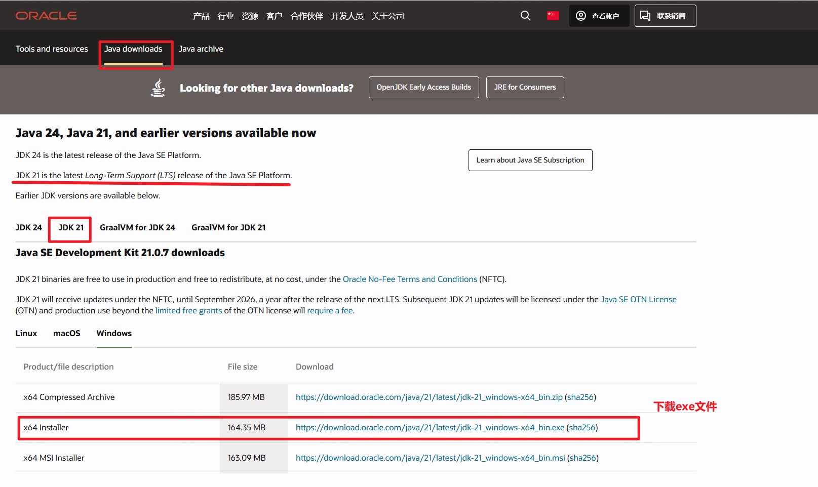Click the File size column header

coord(243,367)
